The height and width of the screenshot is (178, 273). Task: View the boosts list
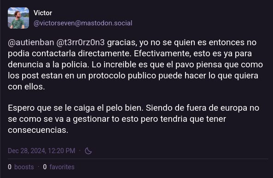coord(24,167)
